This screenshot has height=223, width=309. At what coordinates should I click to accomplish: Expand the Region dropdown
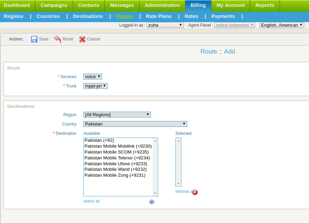pyautogui.click(x=117, y=114)
